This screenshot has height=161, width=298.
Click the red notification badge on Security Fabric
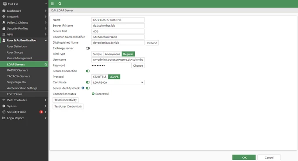[x=41, y=112]
